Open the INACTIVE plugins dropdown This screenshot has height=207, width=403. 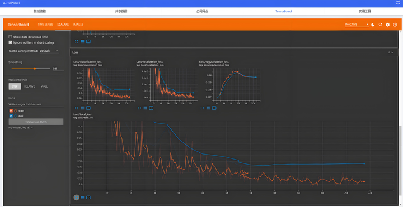pyautogui.click(x=357, y=25)
